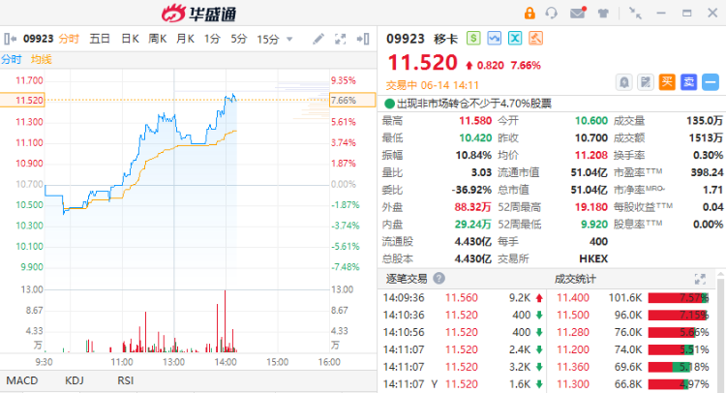726x393 pixels.
Task: Toggle the 分时 line legend
Action: coord(11,59)
